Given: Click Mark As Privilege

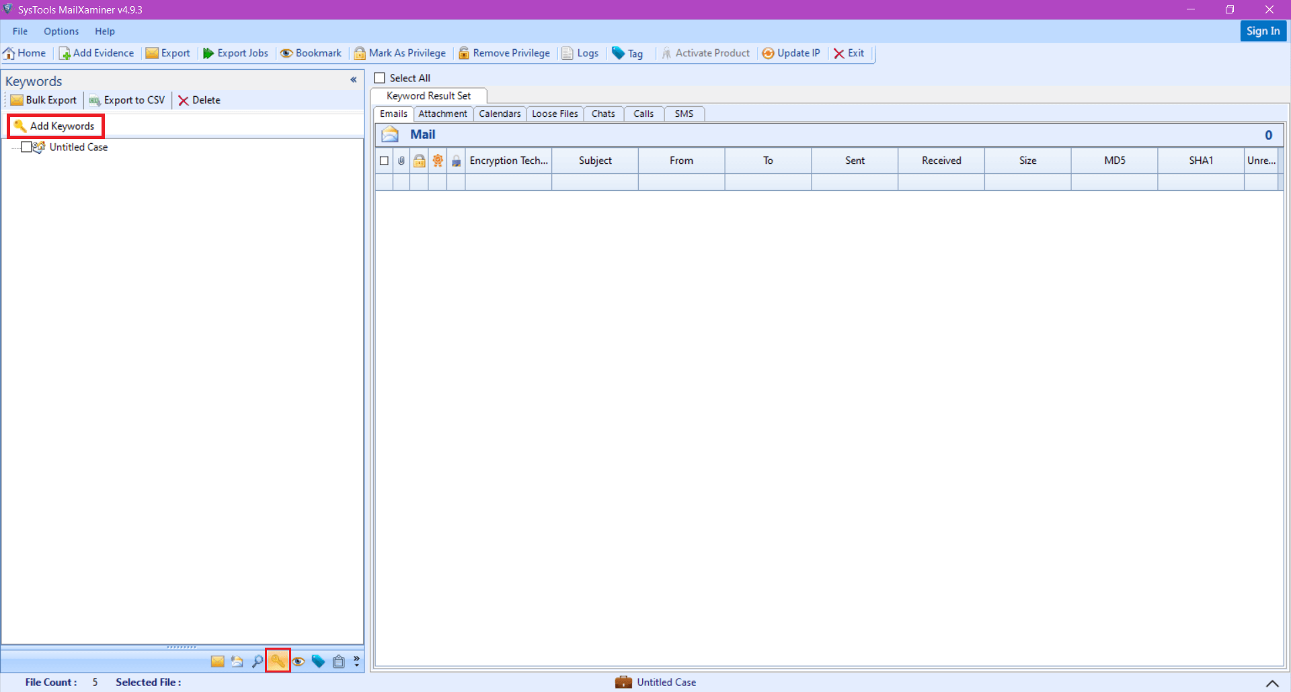Looking at the screenshot, I should [x=400, y=53].
